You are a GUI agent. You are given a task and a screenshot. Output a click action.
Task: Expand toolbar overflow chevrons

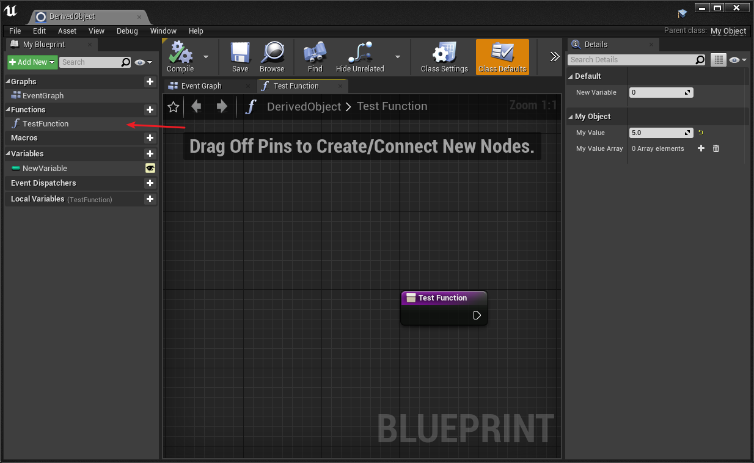(555, 57)
